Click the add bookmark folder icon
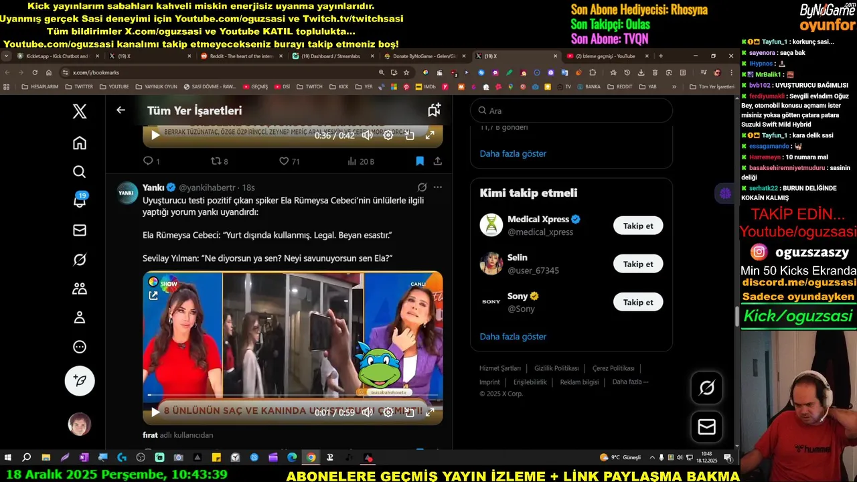The height and width of the screenshot is (482, 857). [434, 110]
